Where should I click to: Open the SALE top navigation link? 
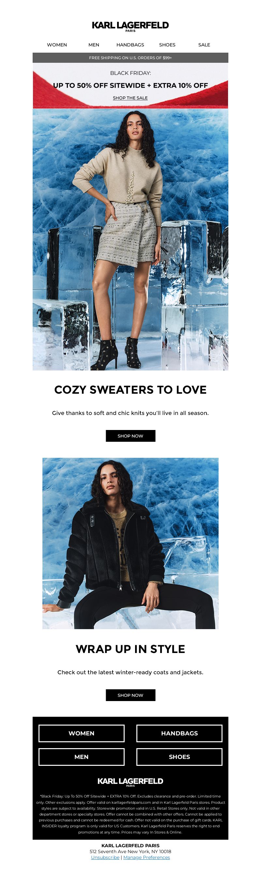click(x=204, y=45)
